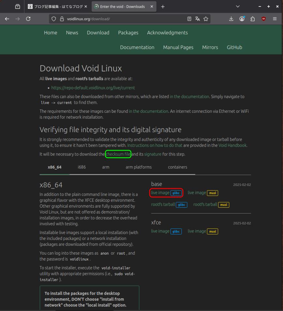Open a new tab with plus button
Viewport: 283px width, 311px height.
pyautogui.click(x=163, y=7)
